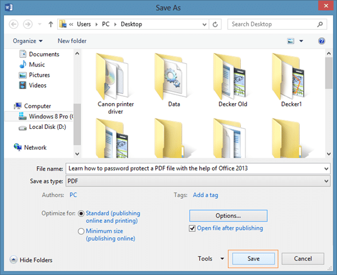The height and width of the screenshot is (275, 337).
Task: Select the Desktop breadcrumb
Action: point(132,24)
